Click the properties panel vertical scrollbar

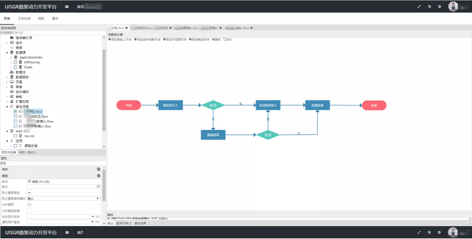coord(104,185)
